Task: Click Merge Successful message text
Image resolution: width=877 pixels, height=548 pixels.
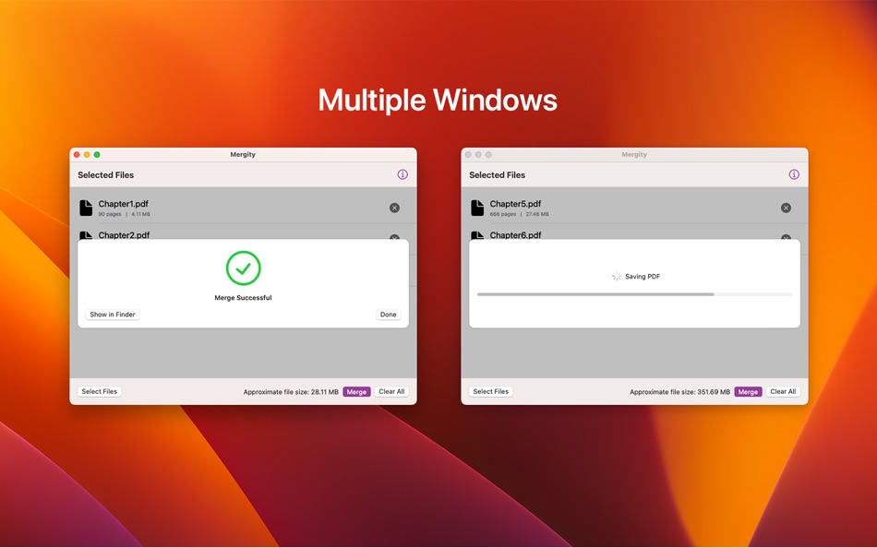Action: (244, 298)
